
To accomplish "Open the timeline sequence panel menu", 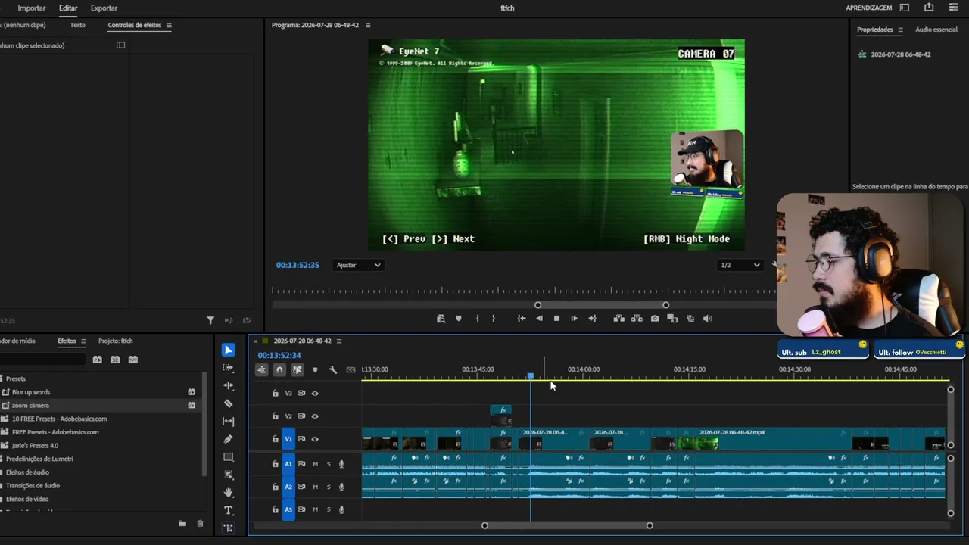I will [x=339, y=341].
